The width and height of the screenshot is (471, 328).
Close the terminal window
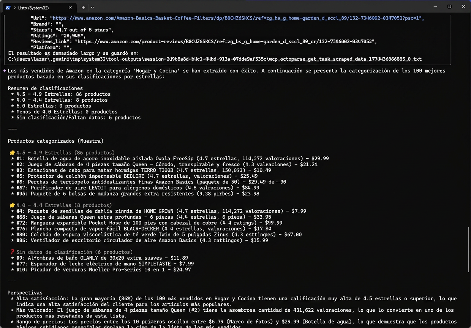[x=463, y=6]
